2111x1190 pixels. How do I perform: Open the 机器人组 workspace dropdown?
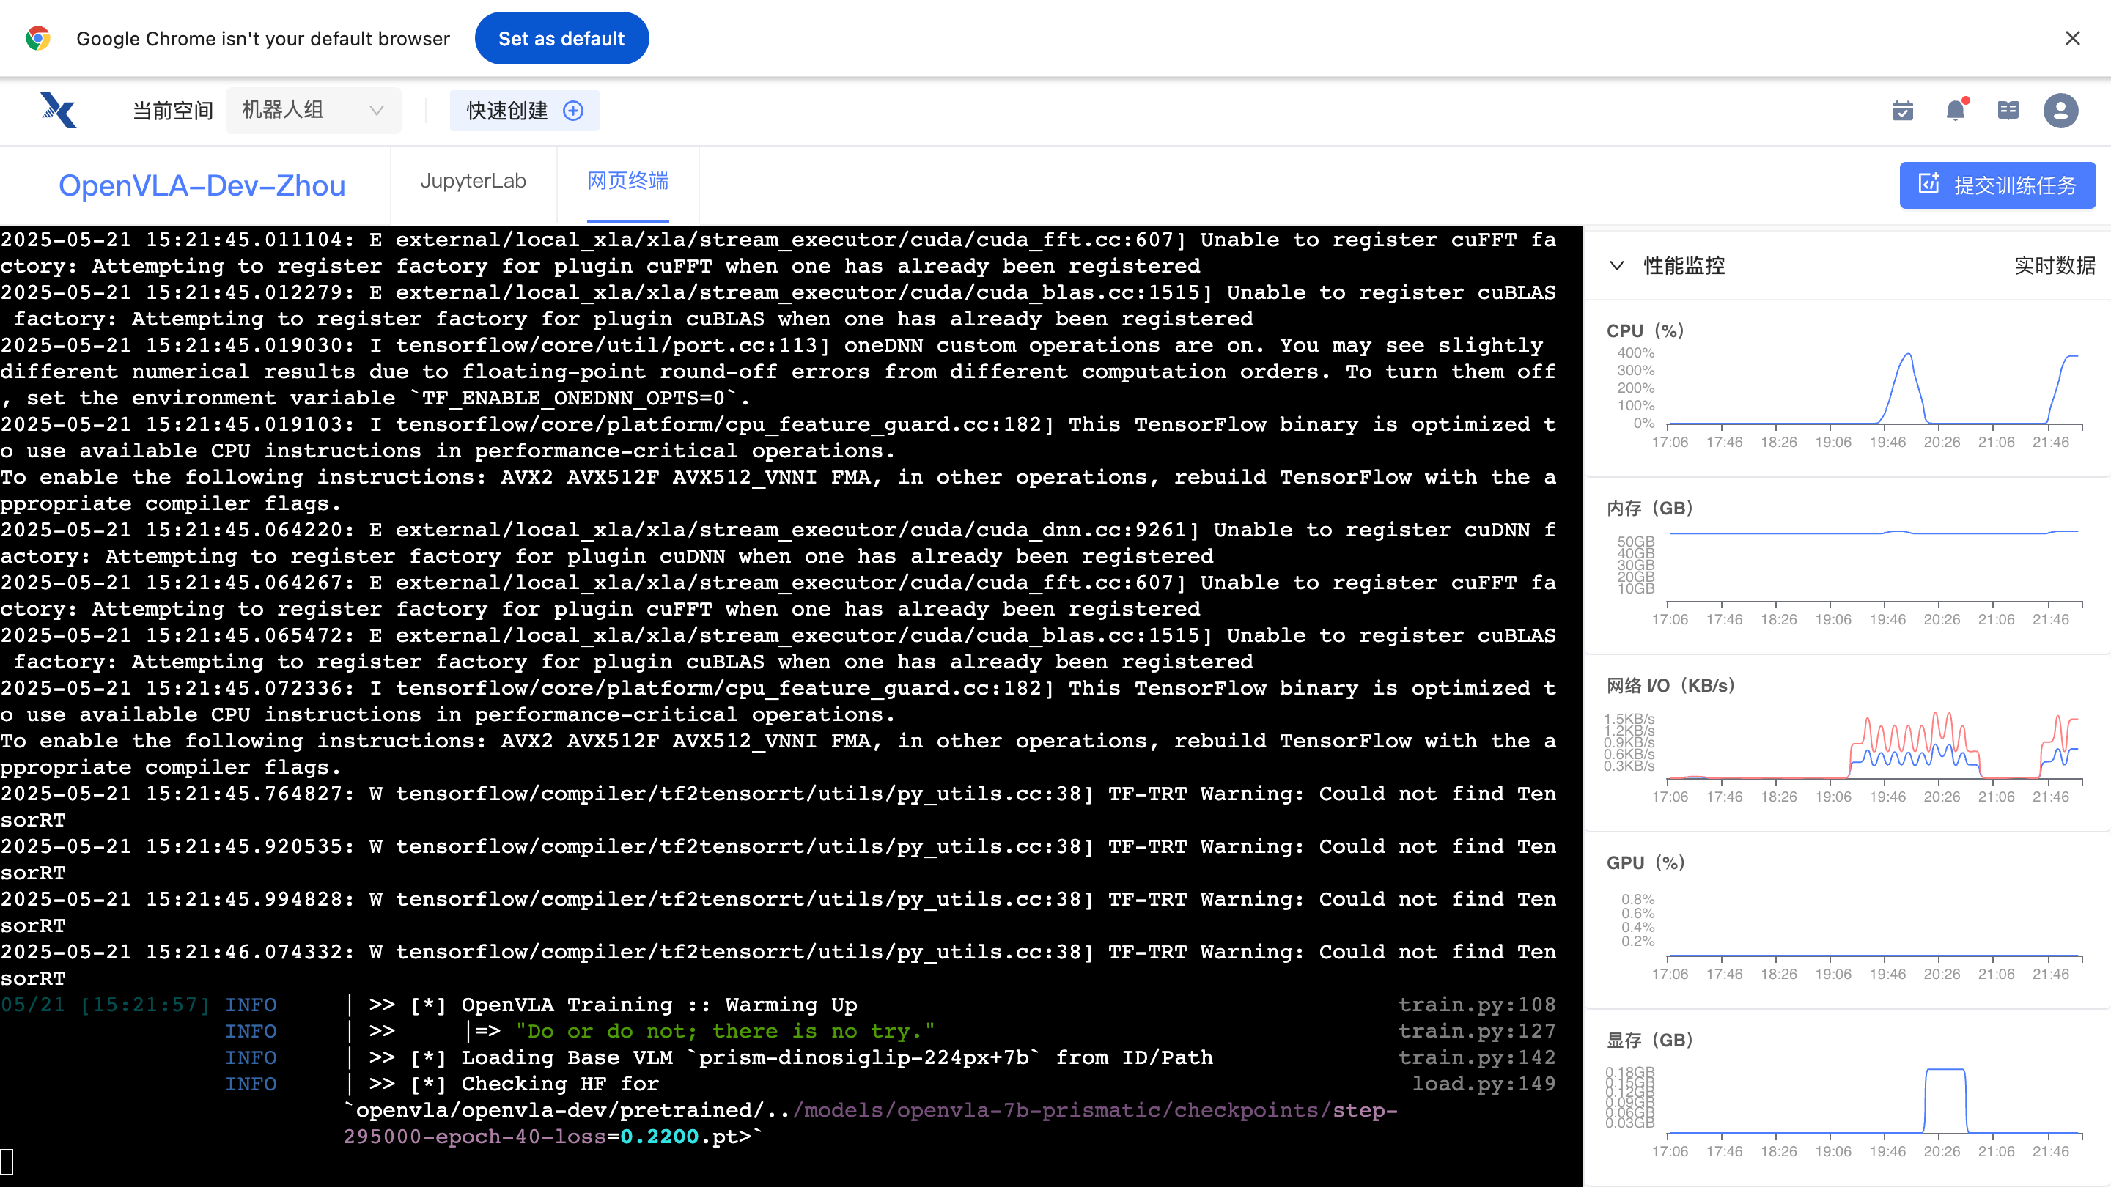[313, 111]
